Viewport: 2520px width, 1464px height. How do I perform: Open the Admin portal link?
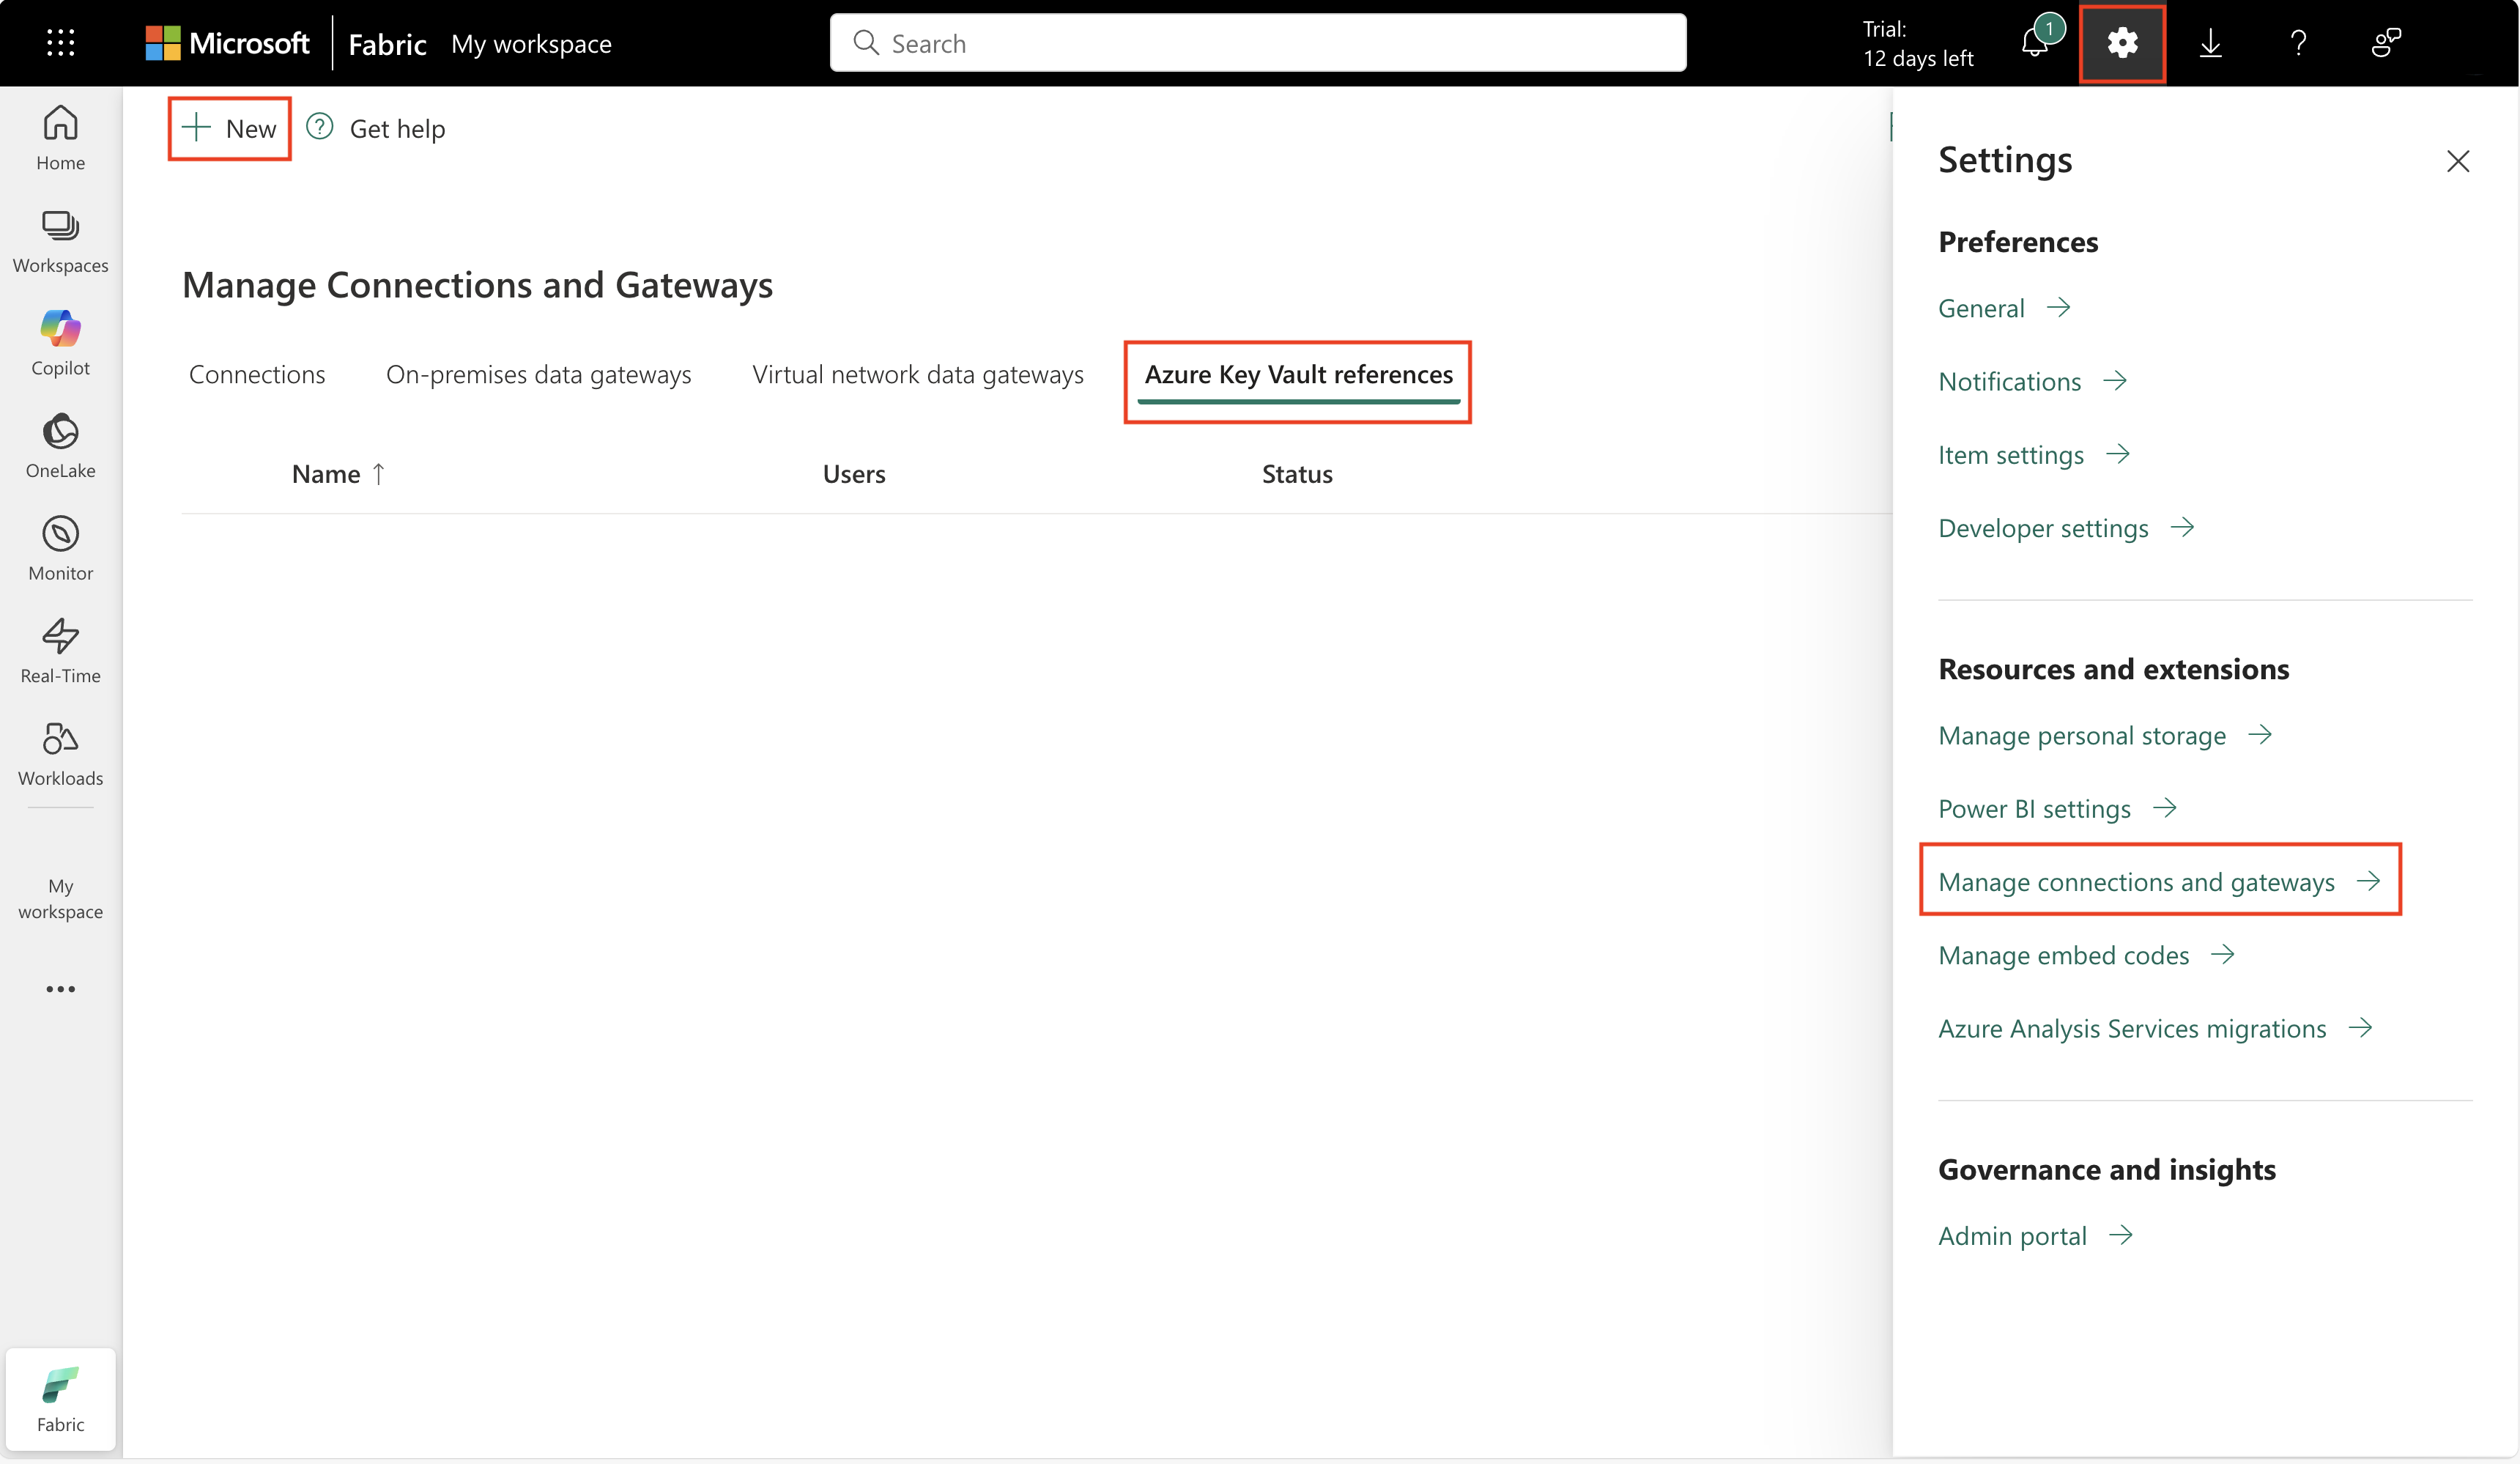(2013, 1235)
